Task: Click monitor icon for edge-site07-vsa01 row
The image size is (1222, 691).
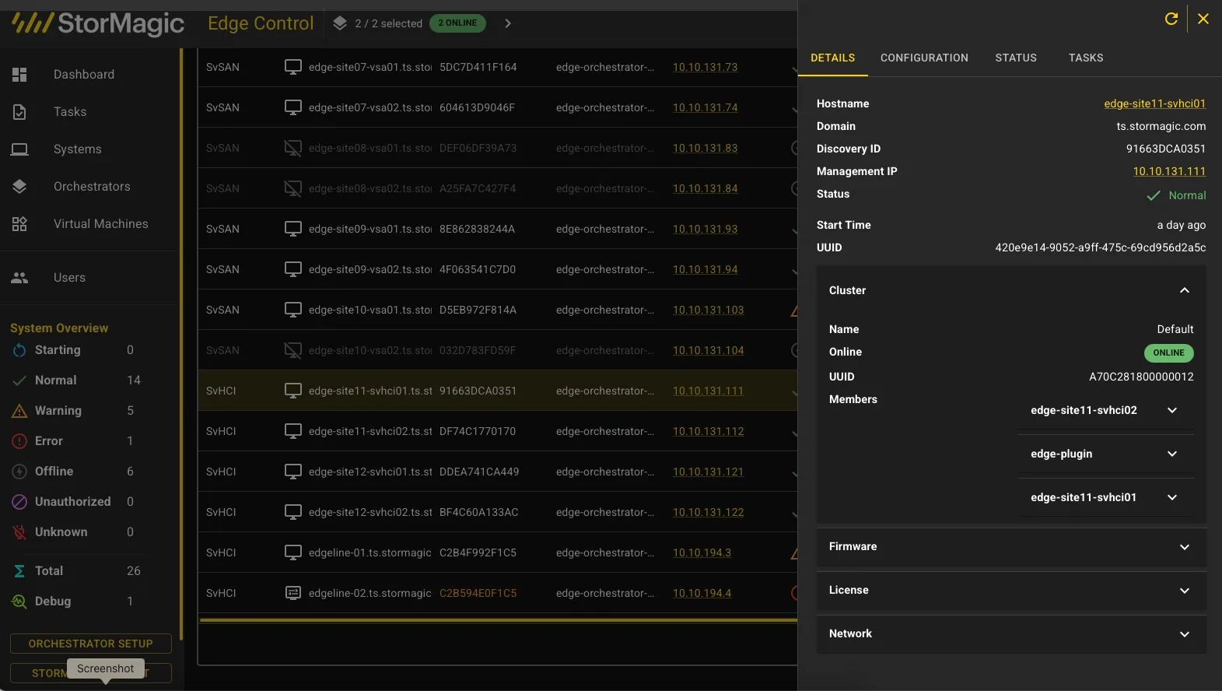Action: [x=293, y=67]
